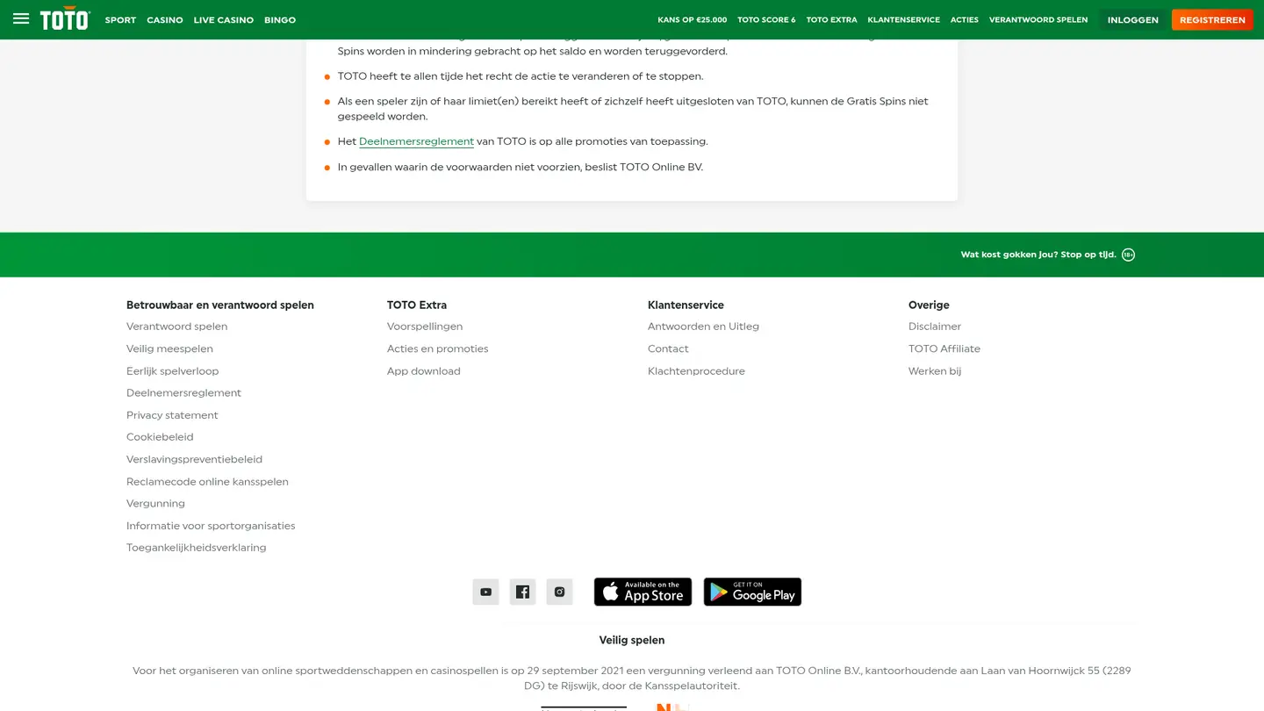The width and height of the screenshot is (1264, 711).
Task: Open Acties en promoties link
Action: click(x=437, y=348)
